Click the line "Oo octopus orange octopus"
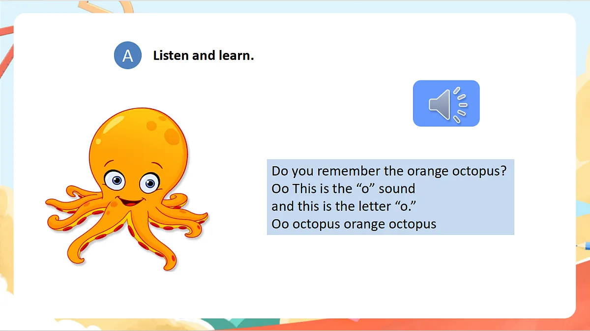Screen dimensions: 590x331 pyautogui.click(x=354, y=224)
